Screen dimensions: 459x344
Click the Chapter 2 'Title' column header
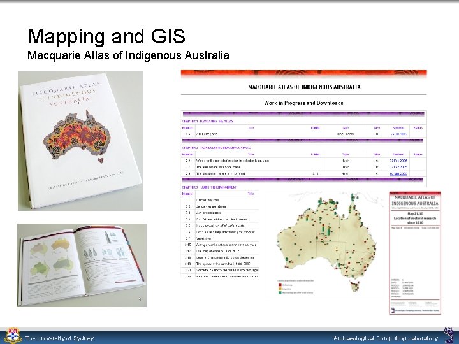click(251, 154)
